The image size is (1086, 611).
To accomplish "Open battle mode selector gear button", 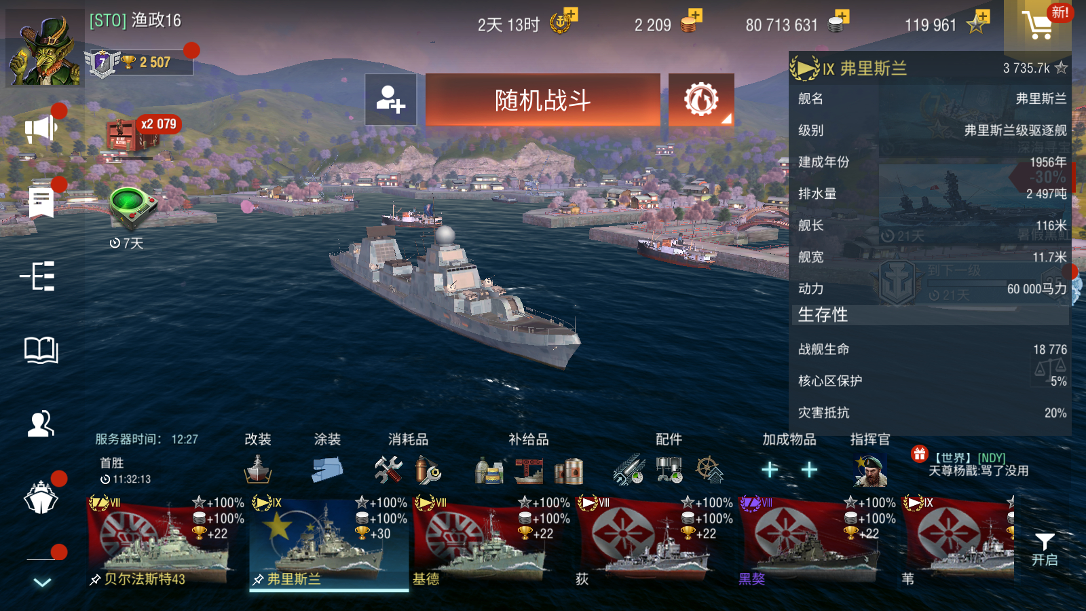I will click(701, 100).
